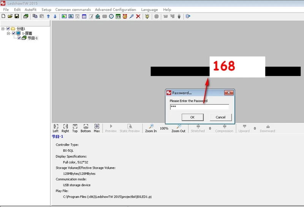Move the item up with the blue up arrow
Screen dimensions: 304x207
coord(48,16)
